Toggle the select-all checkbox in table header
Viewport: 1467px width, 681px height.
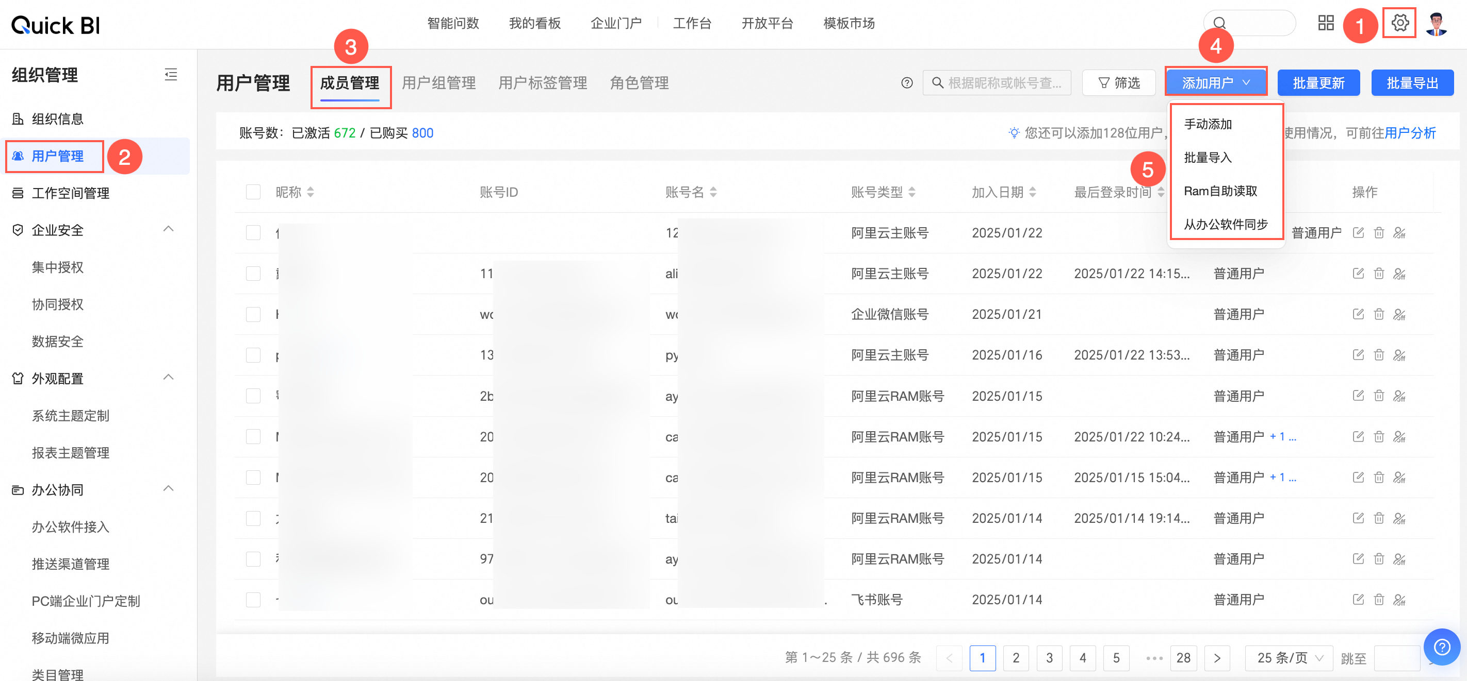click(253, 192)
